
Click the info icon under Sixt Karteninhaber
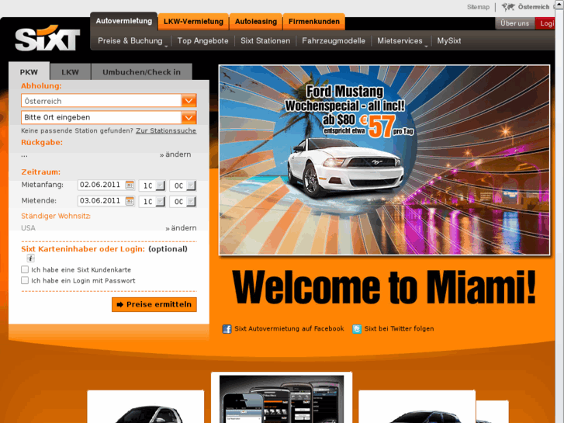(x=30, y=258)
